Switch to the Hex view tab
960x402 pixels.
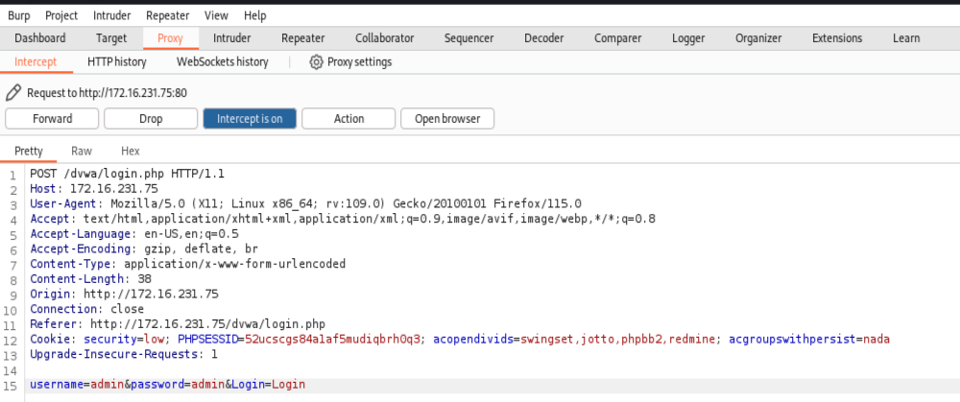[131, 152]
